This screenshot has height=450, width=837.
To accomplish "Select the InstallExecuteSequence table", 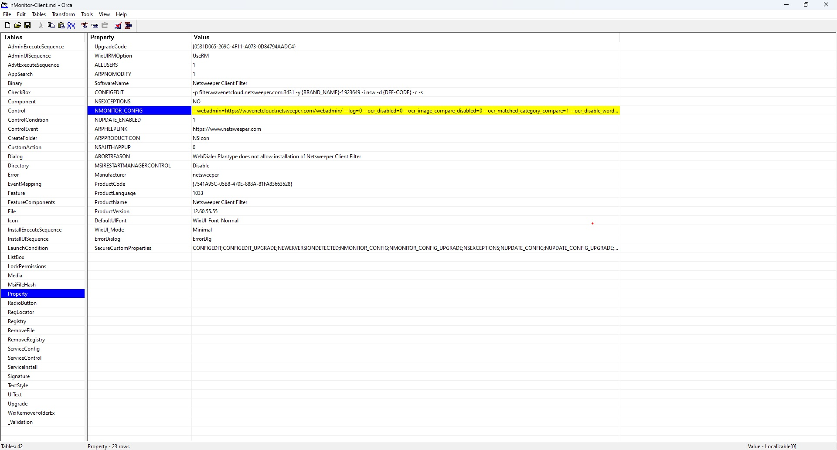I will point(34,230).
